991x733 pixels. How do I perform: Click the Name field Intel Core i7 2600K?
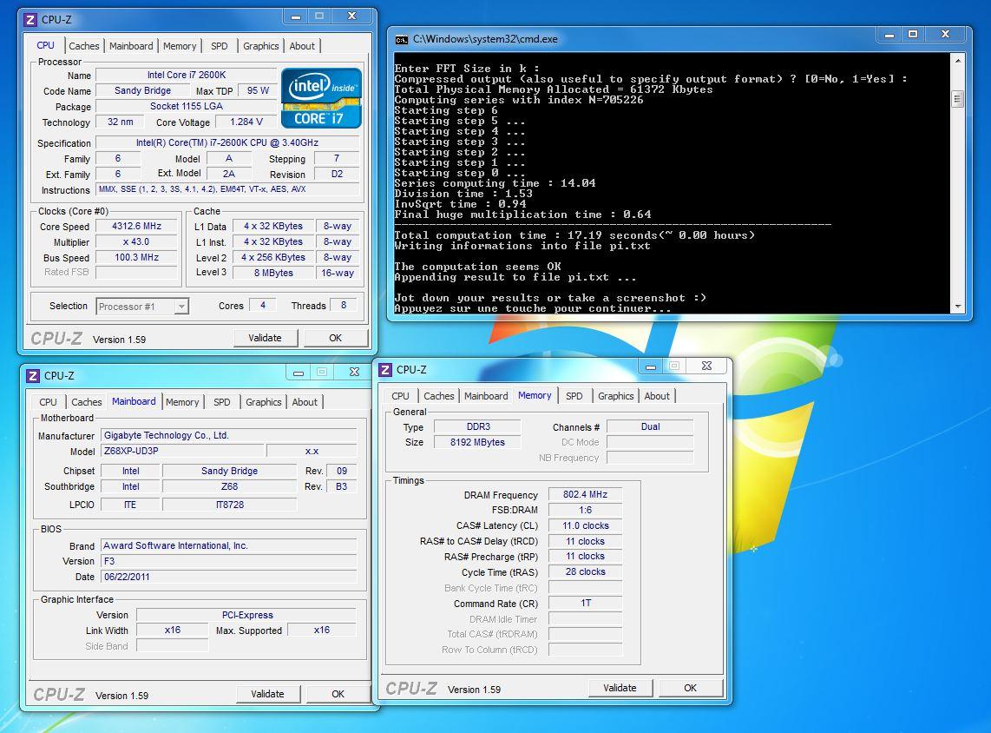(x=187, y=76)
